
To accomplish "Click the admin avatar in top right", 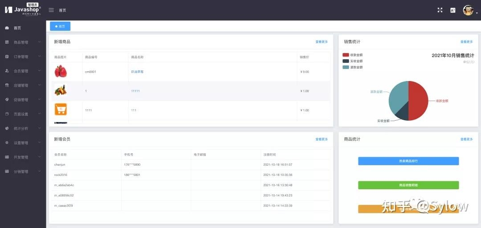I will [x=468, y=10].
